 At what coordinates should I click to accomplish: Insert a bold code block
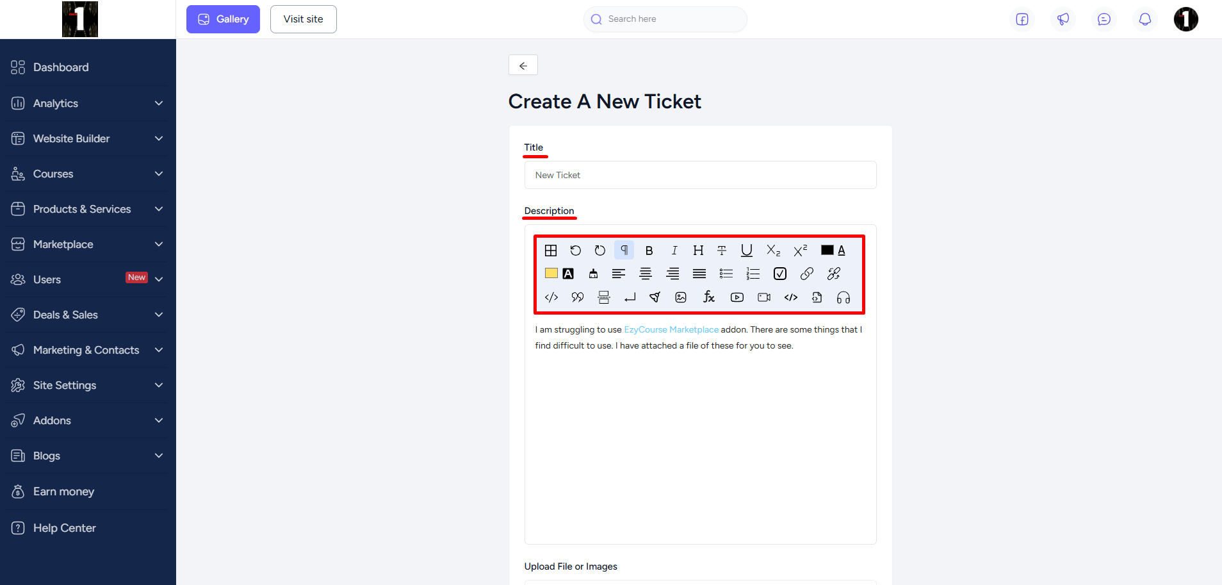click(790, 297)
